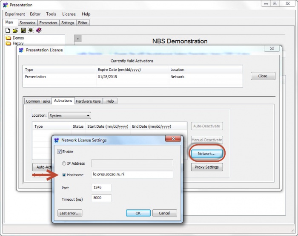Select the Demos folder in tree

pyautogui.click(x=18, y=38)
